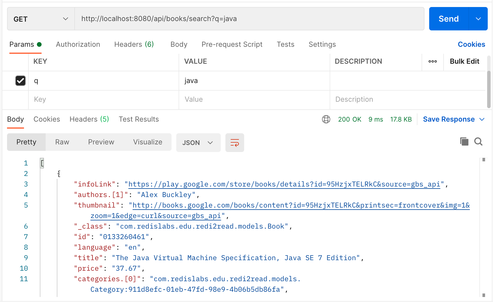
Task: Click the 200 OK status text
Action: 350,119
